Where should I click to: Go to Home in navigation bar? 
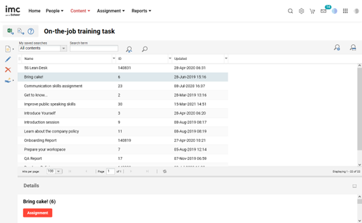pyautogui.click(x=35, y=11)
